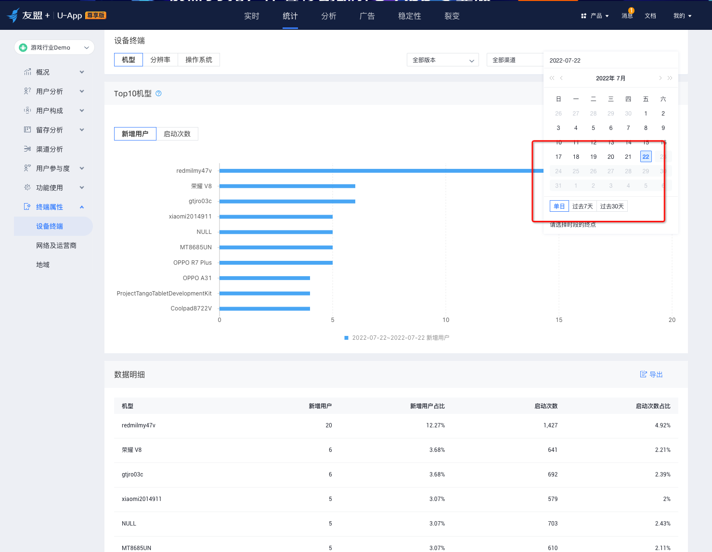Click the xiaomi2014911 table row name
Screen dimensions: 712x552
coord(142,499)
